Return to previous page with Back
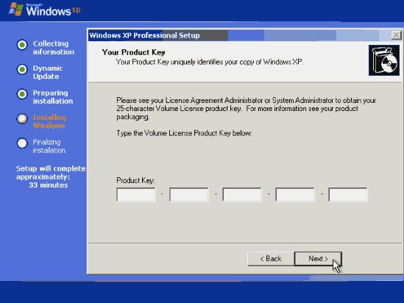Screen dimensions: 404x303 coord(271,259)
